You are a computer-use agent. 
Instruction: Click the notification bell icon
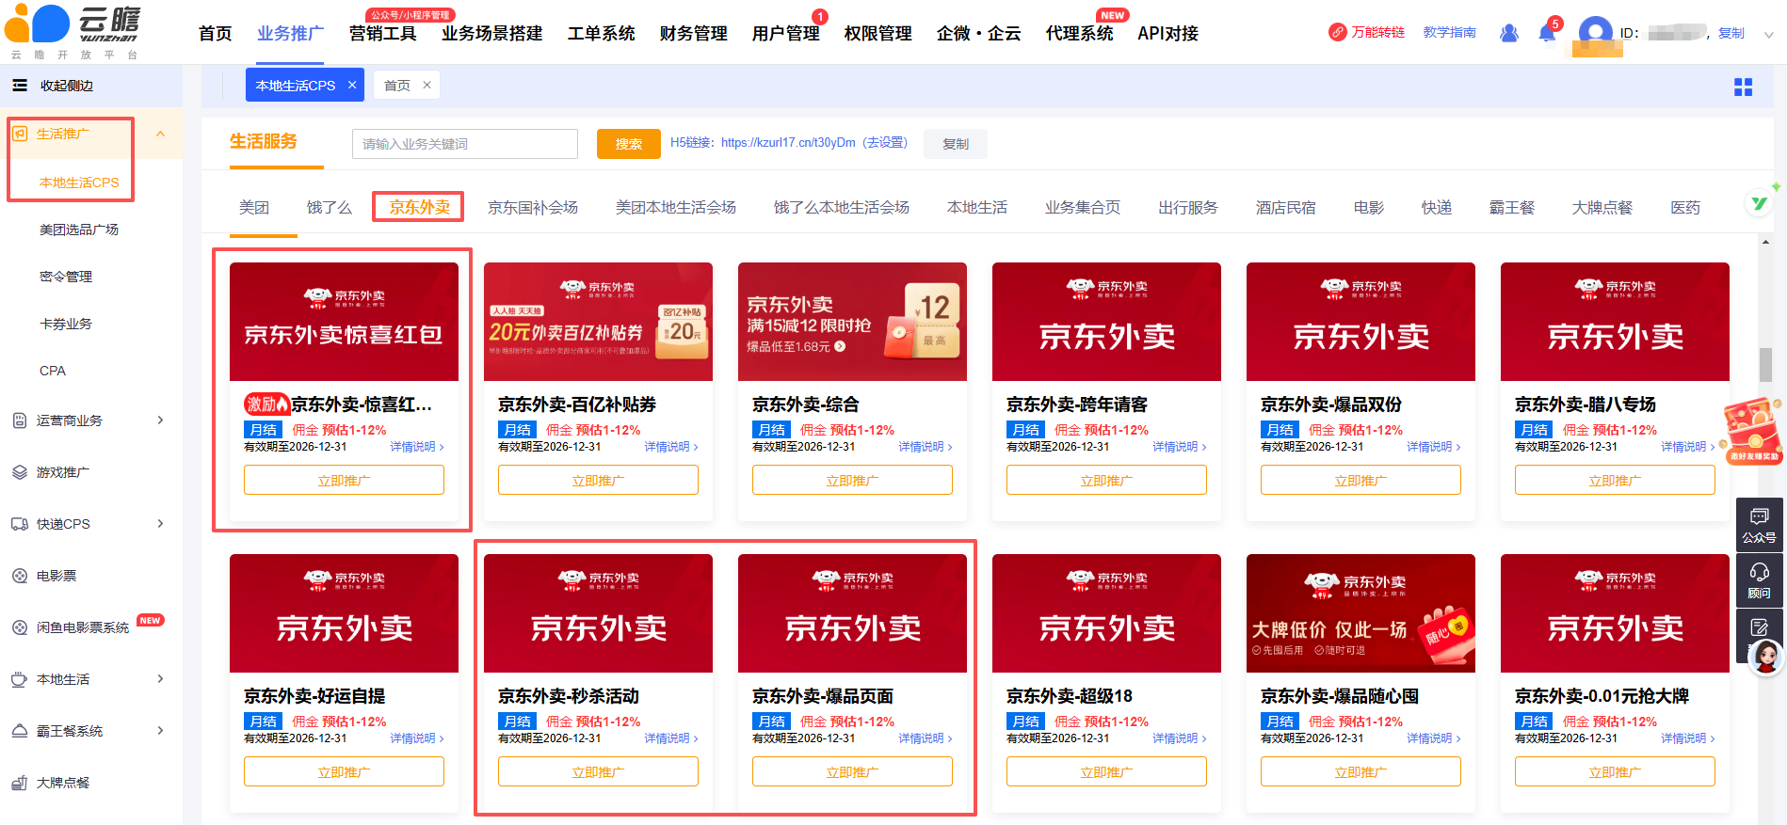pos(1546,34)
